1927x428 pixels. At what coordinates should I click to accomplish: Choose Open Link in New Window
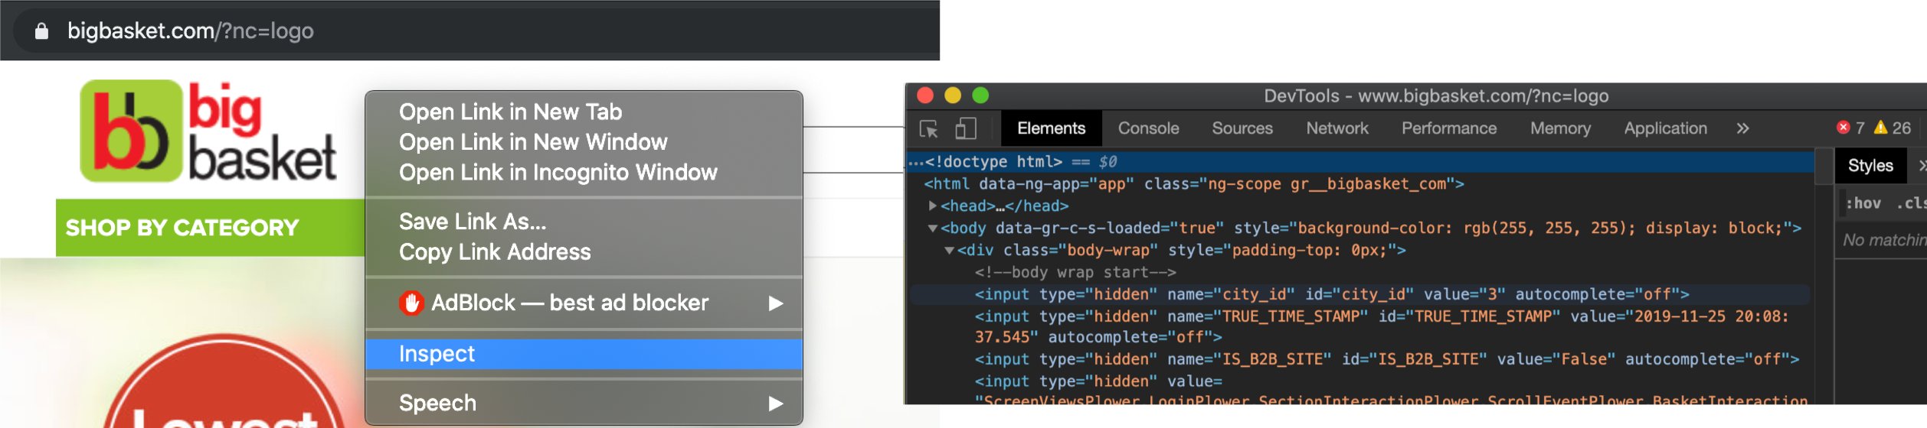point(533,142)
